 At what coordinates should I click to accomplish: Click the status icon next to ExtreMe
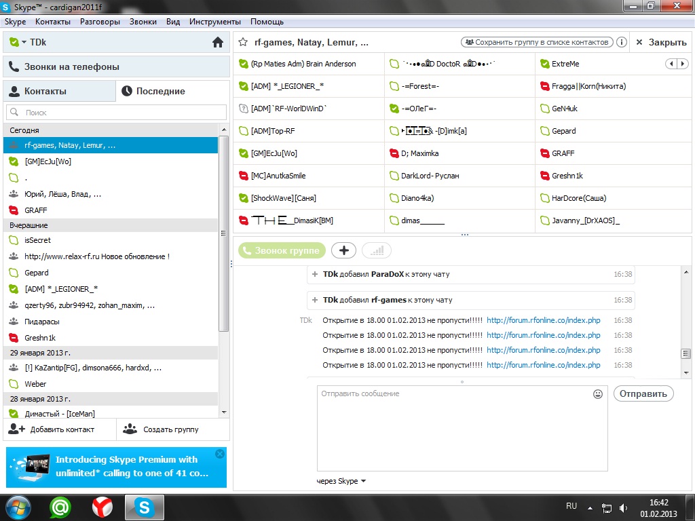click(x=545, y=64)
